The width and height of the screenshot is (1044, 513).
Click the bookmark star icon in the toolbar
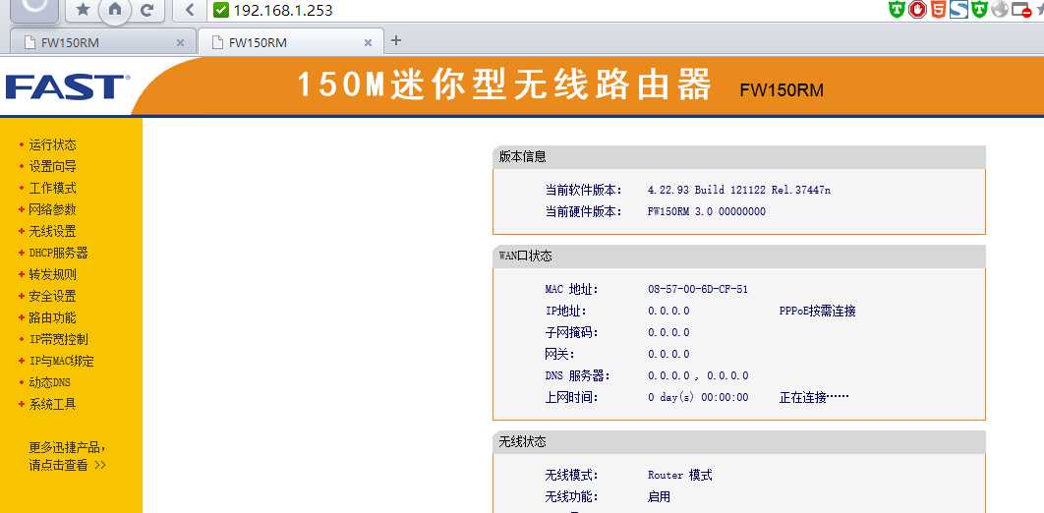tap(83, 9)
